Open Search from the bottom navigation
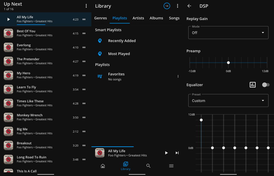Viewport: 274px width, 176px height. (148, 166)
